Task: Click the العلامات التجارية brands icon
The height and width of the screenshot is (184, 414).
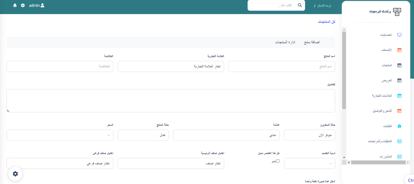Action: (x=399, y=96)
